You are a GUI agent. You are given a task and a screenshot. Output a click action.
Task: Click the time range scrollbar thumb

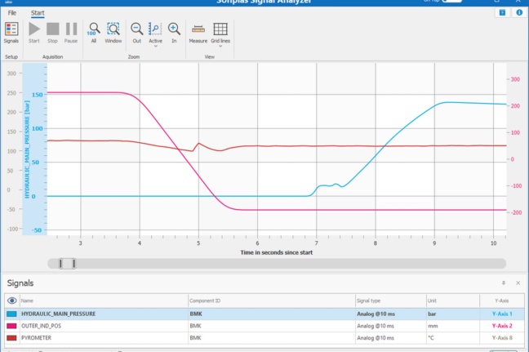pos(67,264)
